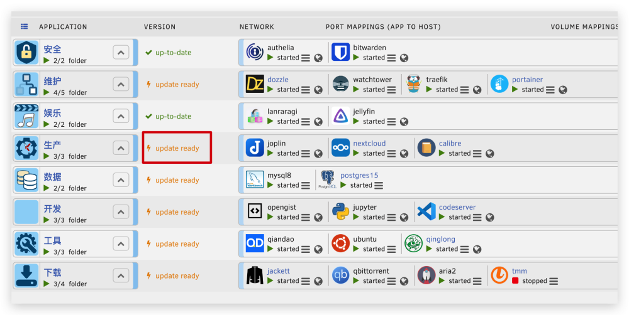Click the tmm container icon

[x=499, y=275]
